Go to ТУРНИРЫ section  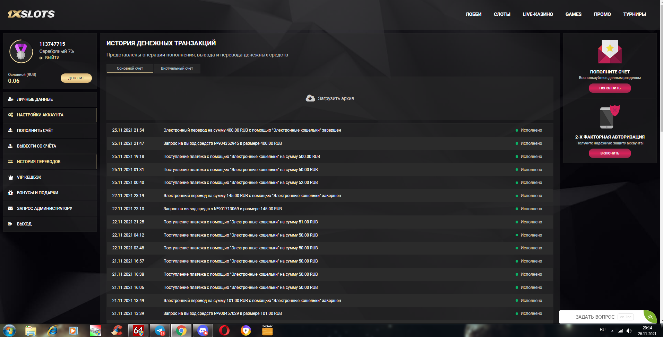[635, 14]
